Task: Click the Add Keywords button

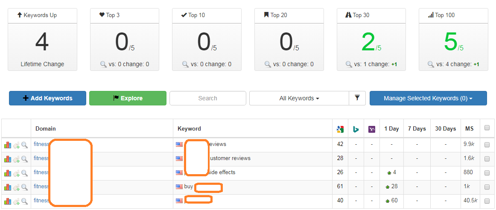Action: [47, 98]
